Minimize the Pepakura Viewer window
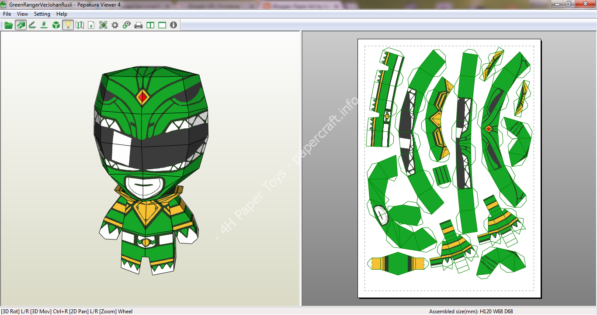The height and width of the screenshot is (315, 597). (557, 4)
